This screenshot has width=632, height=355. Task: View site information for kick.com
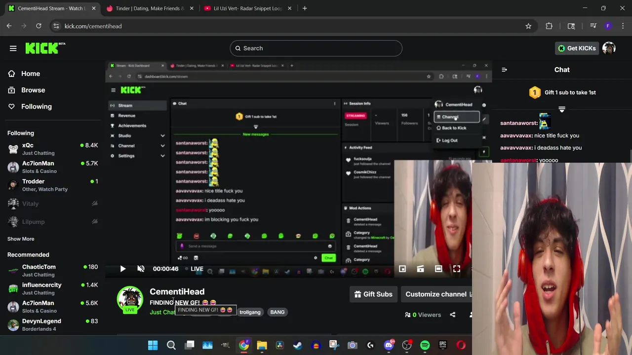click(56, 26)
